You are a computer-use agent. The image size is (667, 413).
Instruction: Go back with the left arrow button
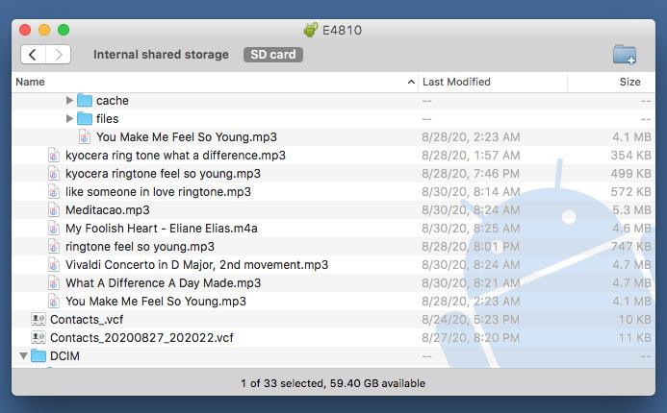[34, 55]
